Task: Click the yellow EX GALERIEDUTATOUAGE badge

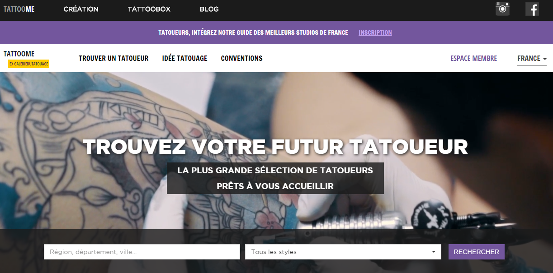Action: click(x=28, y=64)
